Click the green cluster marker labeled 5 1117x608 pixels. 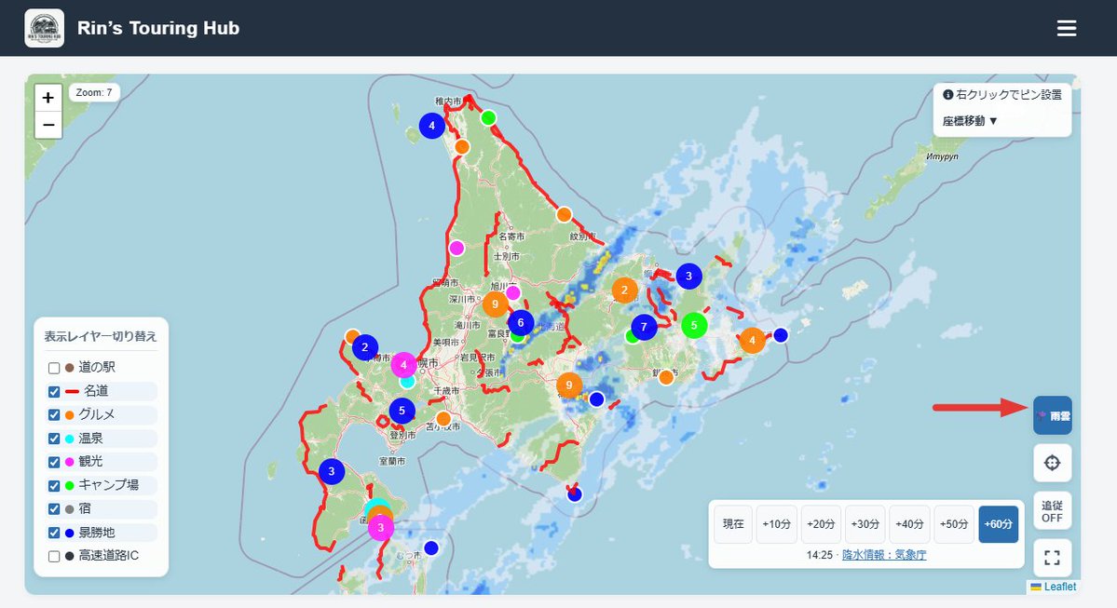click(694, 325)
